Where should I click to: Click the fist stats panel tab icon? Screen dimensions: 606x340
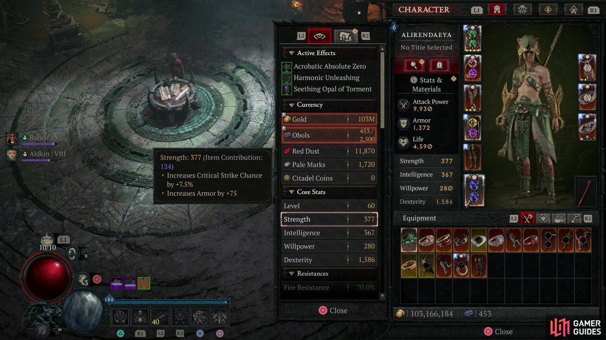click(345, 37)
